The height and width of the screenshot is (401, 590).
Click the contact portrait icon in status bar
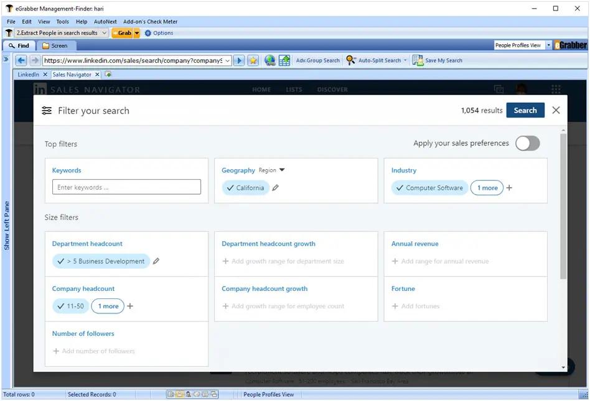(x=188, y=394)
